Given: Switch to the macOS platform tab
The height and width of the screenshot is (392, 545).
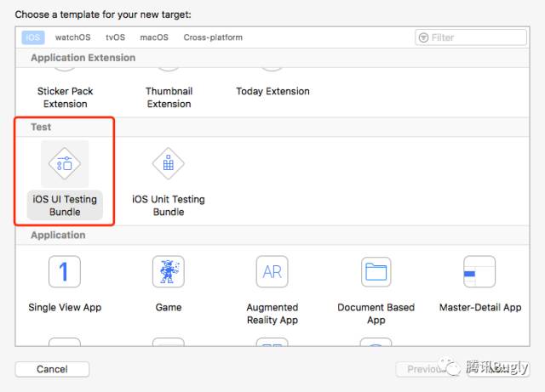Looking at the screenshot, I should coord(154,37).
